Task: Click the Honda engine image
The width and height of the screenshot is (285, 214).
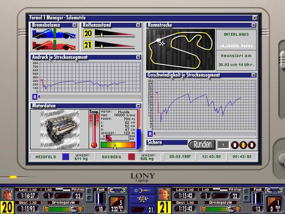Action: click(59, 129)
